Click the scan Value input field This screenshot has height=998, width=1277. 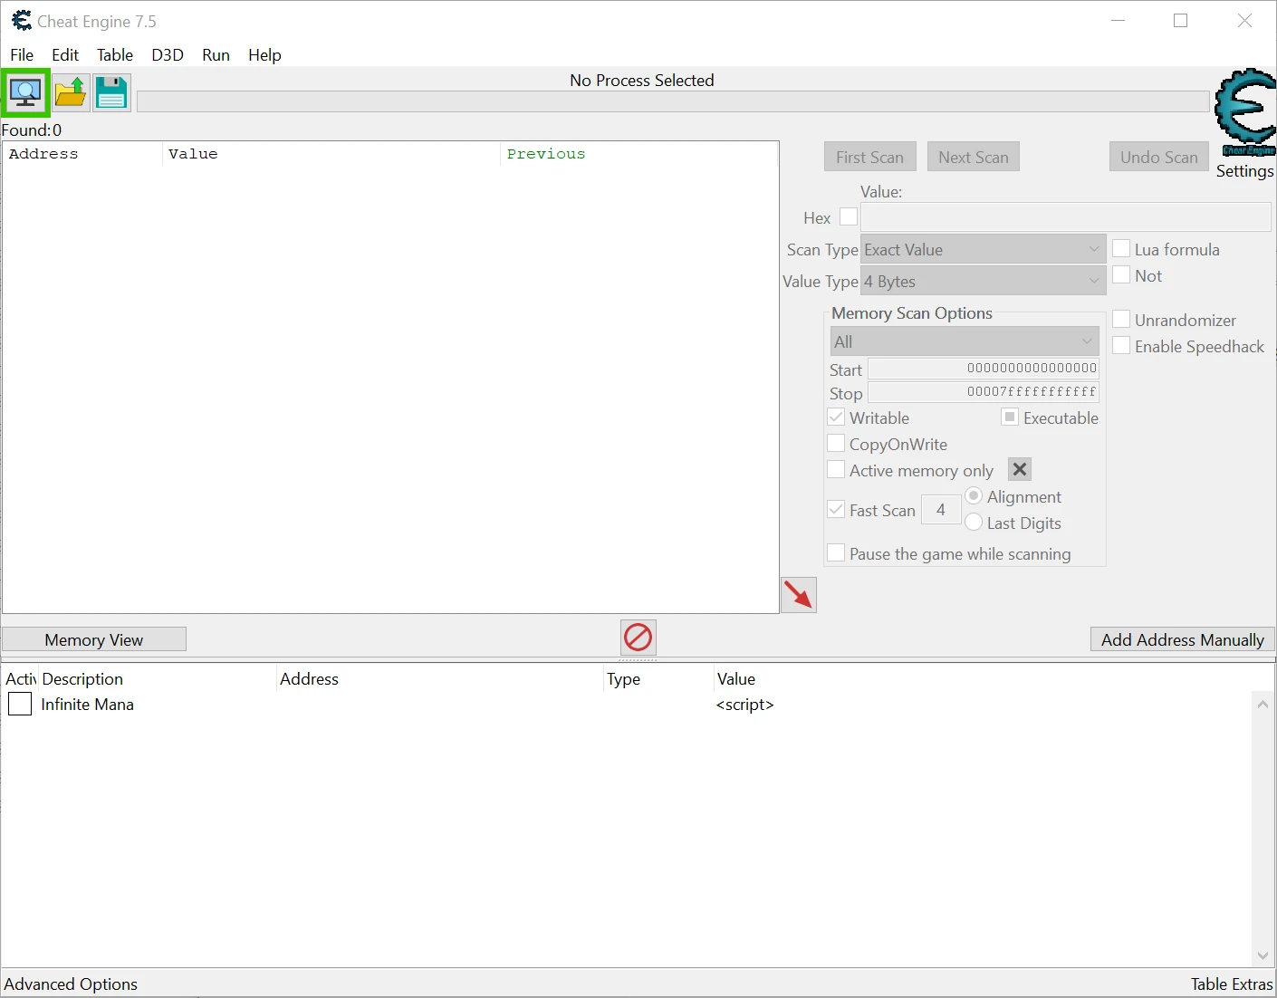(1066, 217)
